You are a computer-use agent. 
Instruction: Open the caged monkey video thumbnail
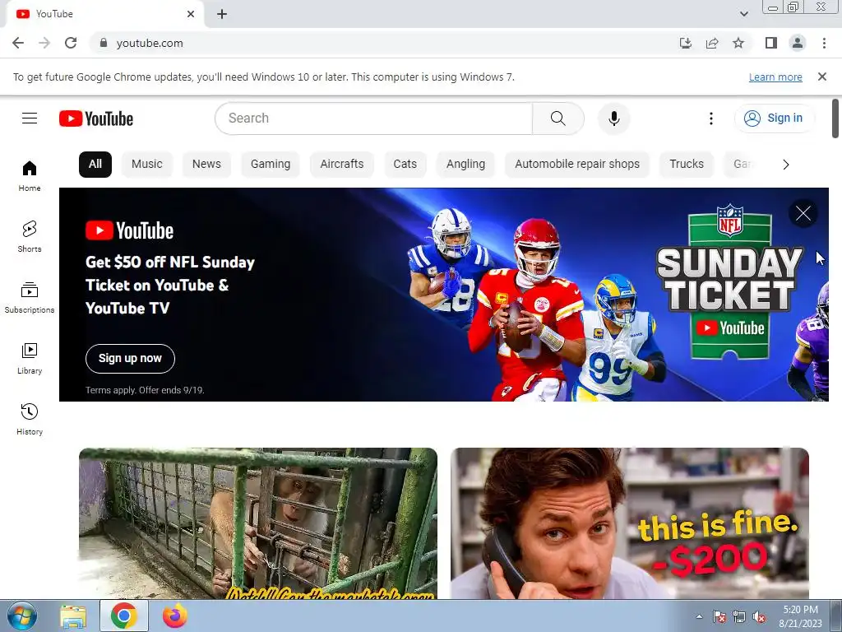(257, 523)
